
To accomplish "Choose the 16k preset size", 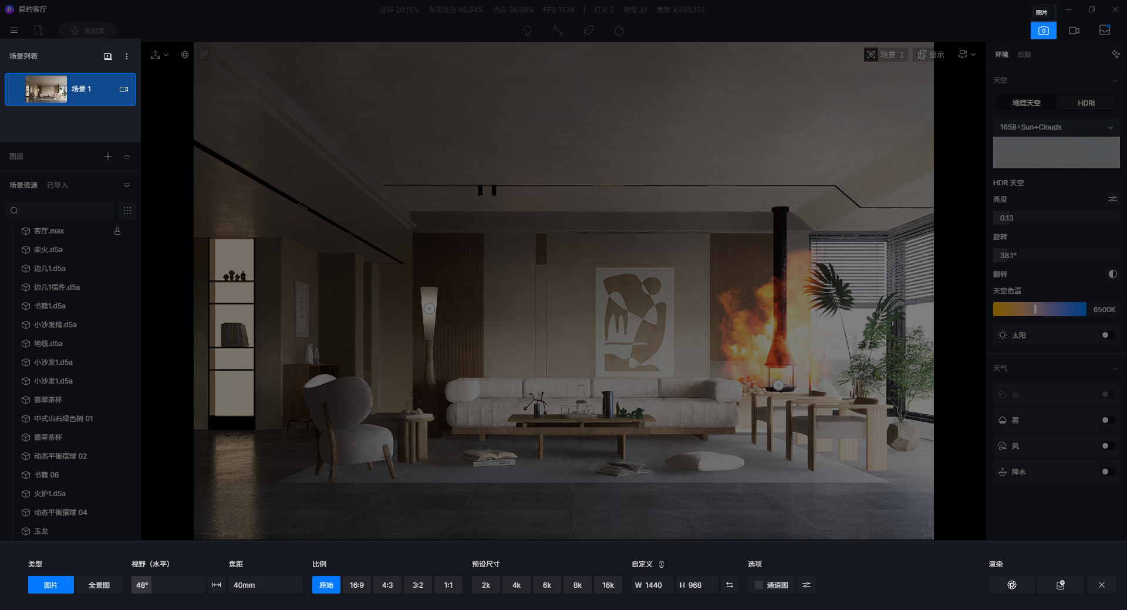I will [608, 585].
